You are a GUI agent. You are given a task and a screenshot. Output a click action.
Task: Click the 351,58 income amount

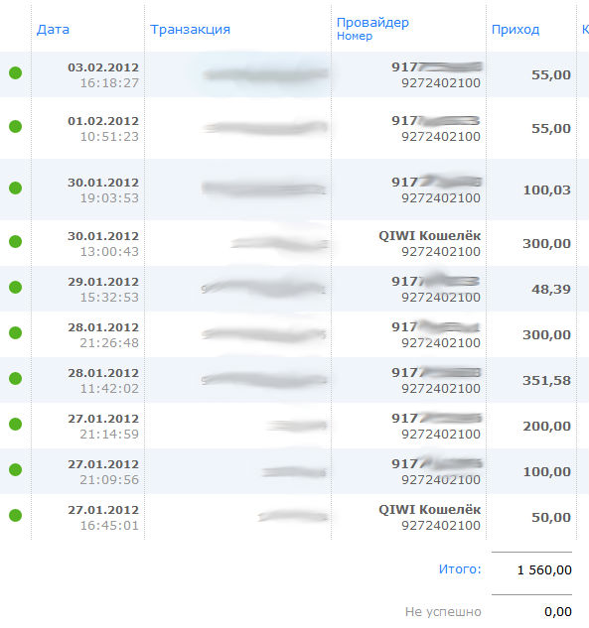pyautogui.click(x=547, y=381)
